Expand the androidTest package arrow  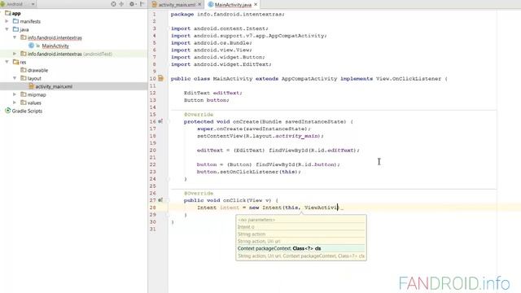(15, 54)
